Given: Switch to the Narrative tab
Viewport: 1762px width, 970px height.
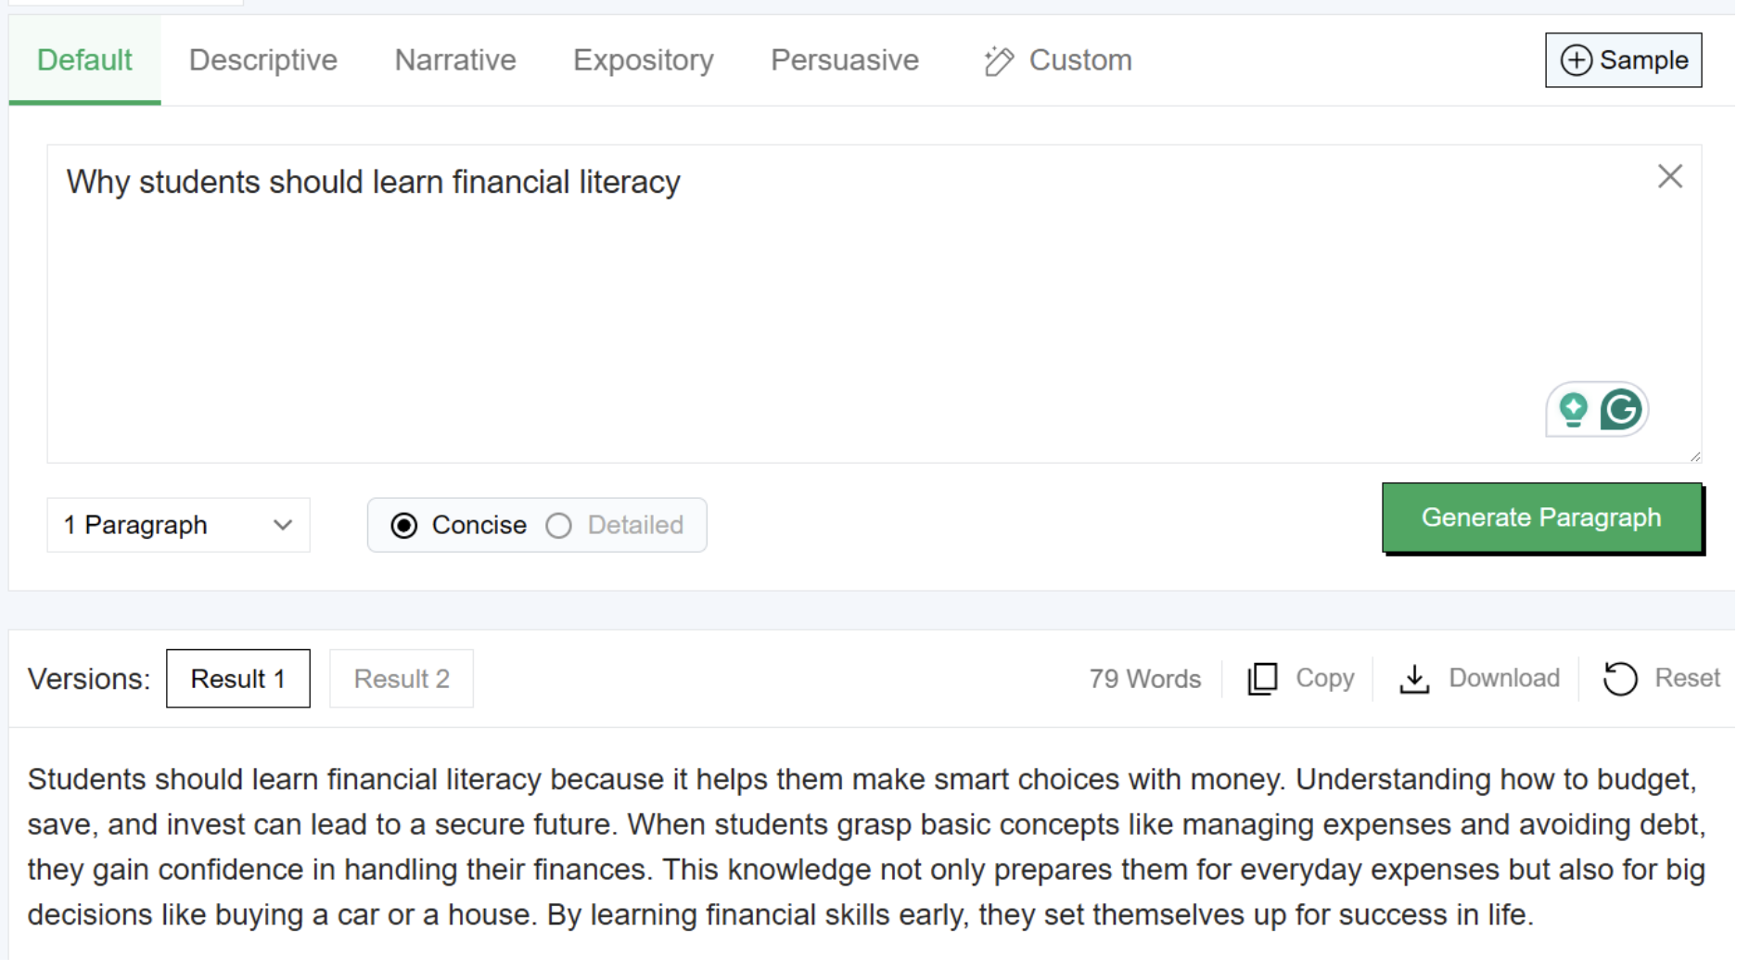Looking at the screenshot, I should click(x=455, y=60).
